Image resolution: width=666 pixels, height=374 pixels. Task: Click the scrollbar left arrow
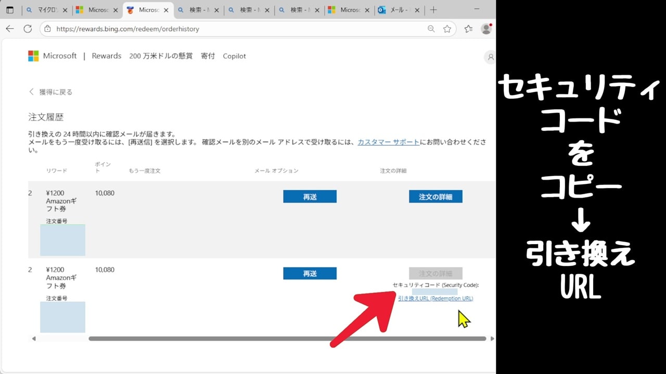click(33, 339)
